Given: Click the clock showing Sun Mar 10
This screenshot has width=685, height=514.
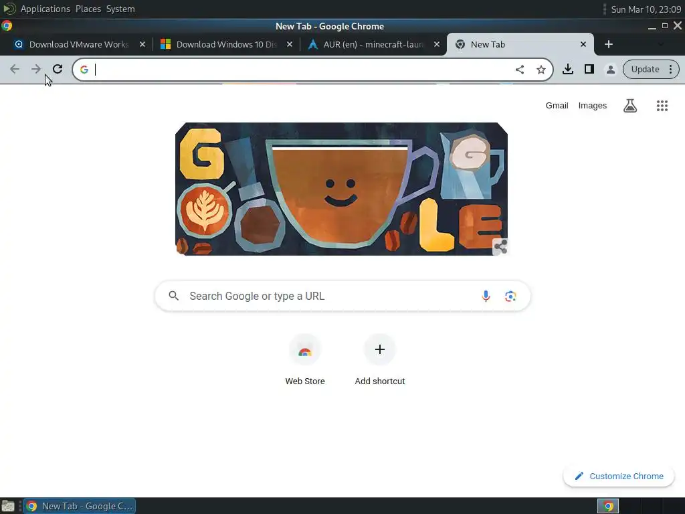Looking at the screenshot, I should (646, 9).
